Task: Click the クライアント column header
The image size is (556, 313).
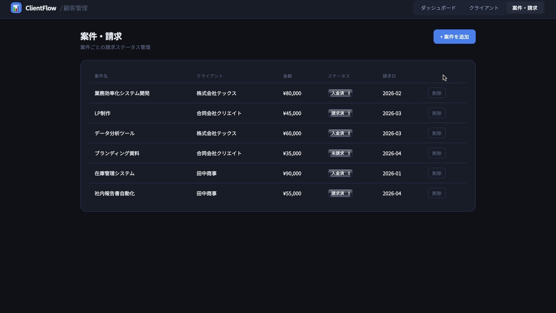Action: click(210, 76)
